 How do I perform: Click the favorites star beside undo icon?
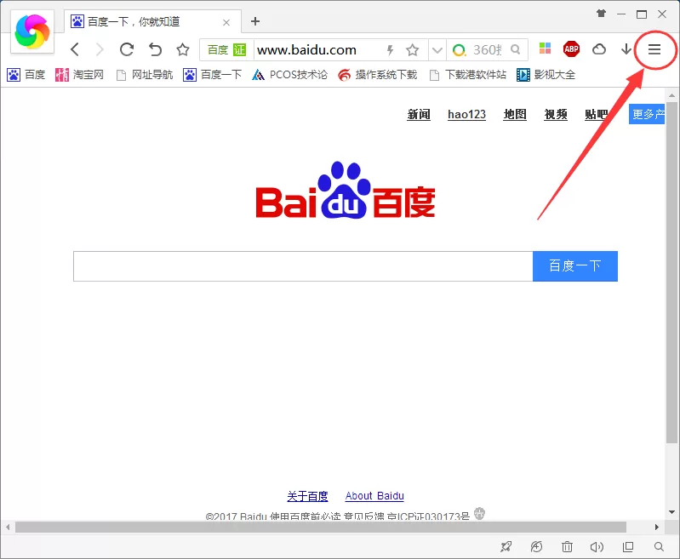coord(183,49)
